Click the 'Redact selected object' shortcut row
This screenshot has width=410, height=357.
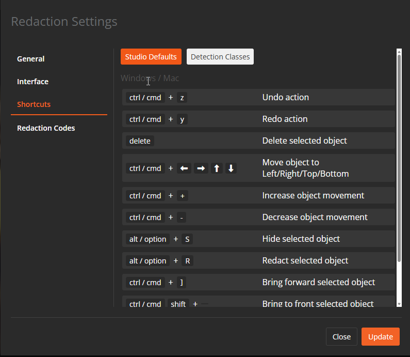coord(258,261)
